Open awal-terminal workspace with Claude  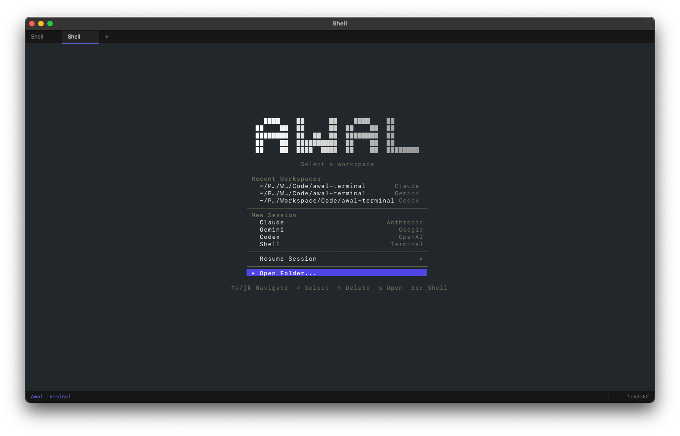(337, 186)
